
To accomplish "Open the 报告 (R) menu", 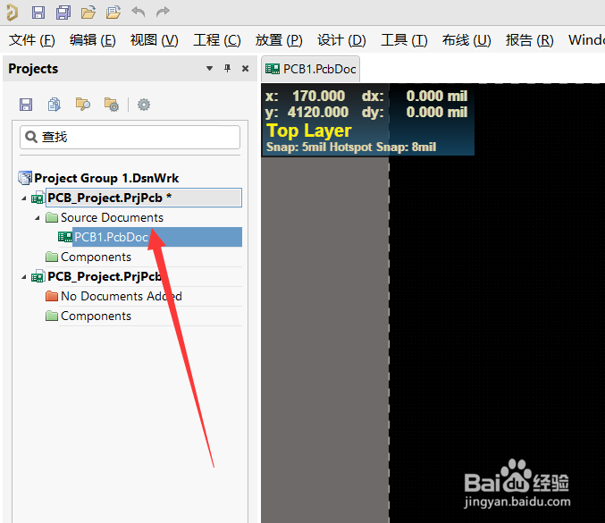I will 529,40.
